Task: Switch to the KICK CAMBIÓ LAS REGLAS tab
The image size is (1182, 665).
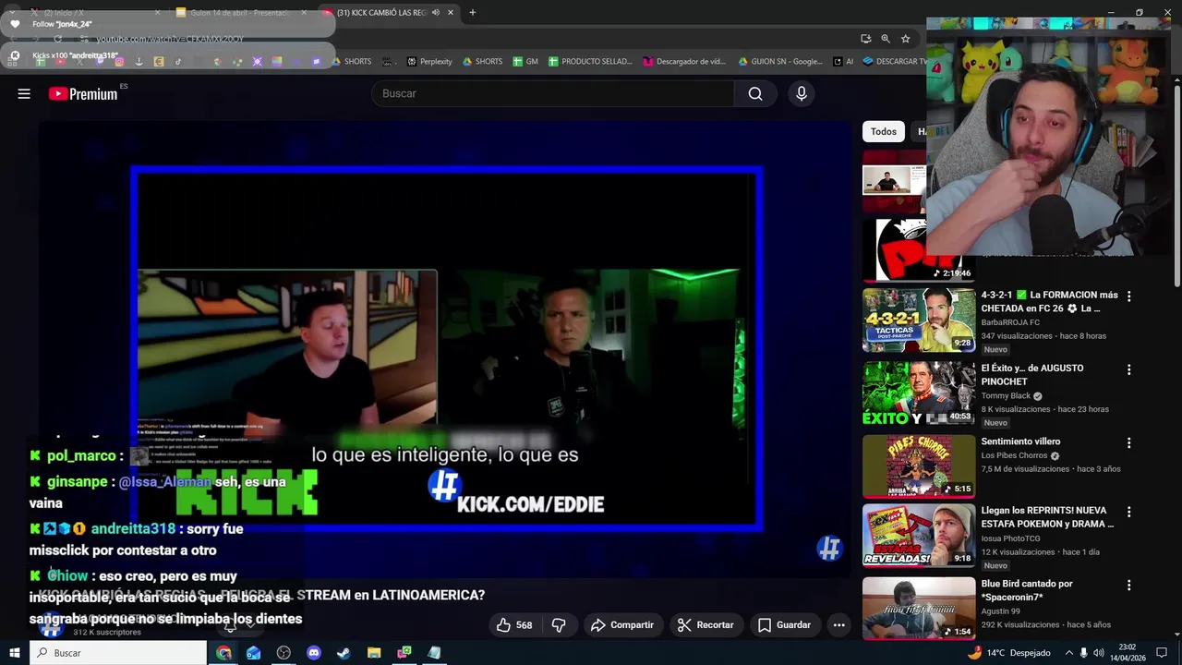Action: (380, 13)
